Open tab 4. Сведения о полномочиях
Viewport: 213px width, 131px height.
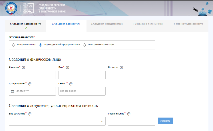click(x=148, y=26)
